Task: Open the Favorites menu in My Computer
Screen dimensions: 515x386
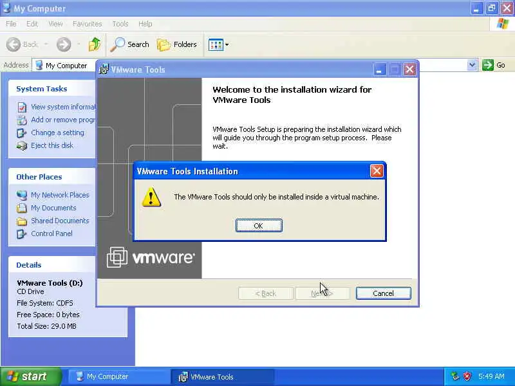Action: point(87,24)
